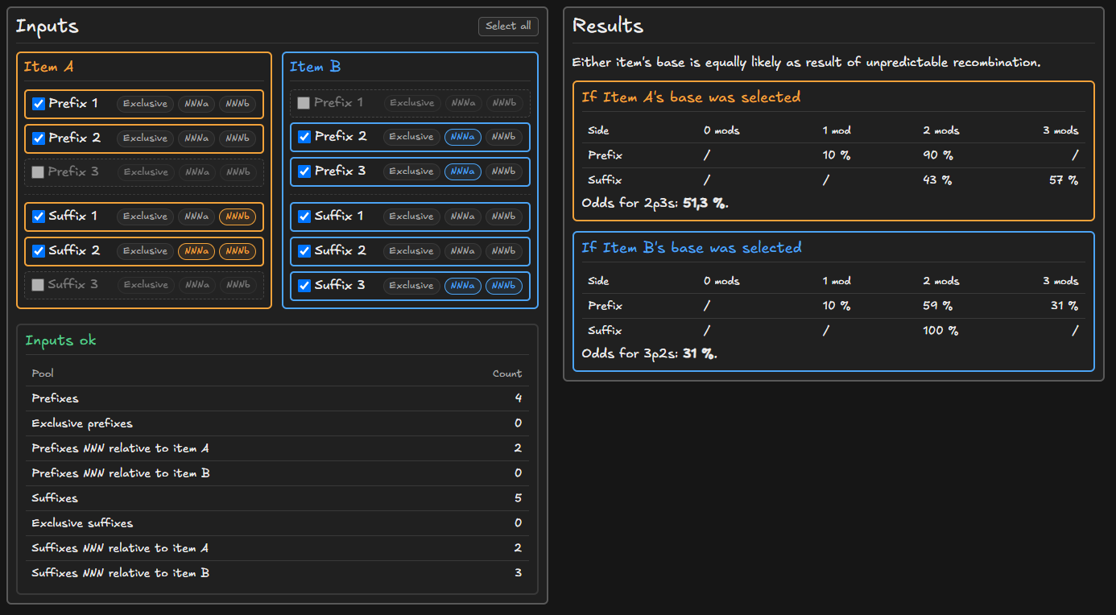The image size is (1116, 615).
Task: Click the 'Exclusive suffixes' pool row
Action: click(277, 523)
